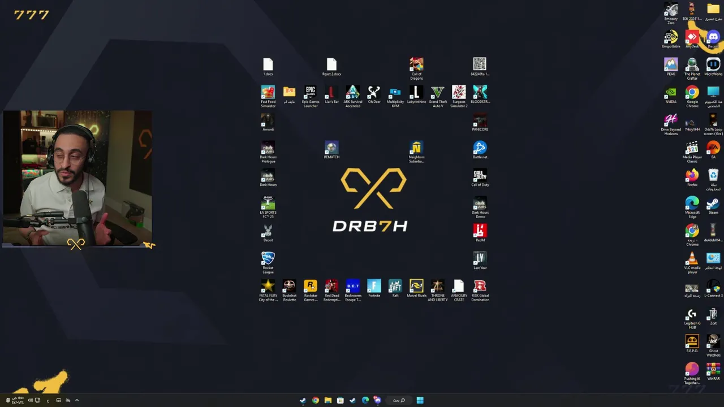The width and height of the screenshot is (724, 407).
Task: Click the Oh Deer game shortcut
Action: click(x=374, y=94)
